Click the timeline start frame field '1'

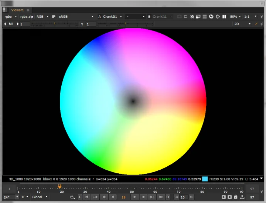[x=9, y=189]
